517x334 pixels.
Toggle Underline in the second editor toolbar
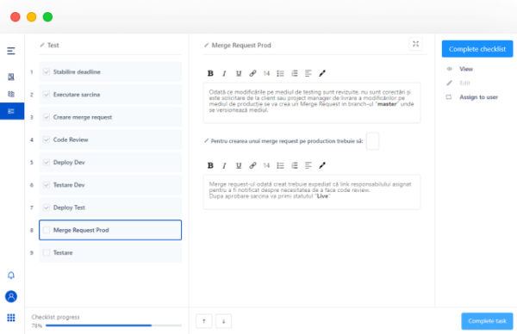[x=239, y=165]
